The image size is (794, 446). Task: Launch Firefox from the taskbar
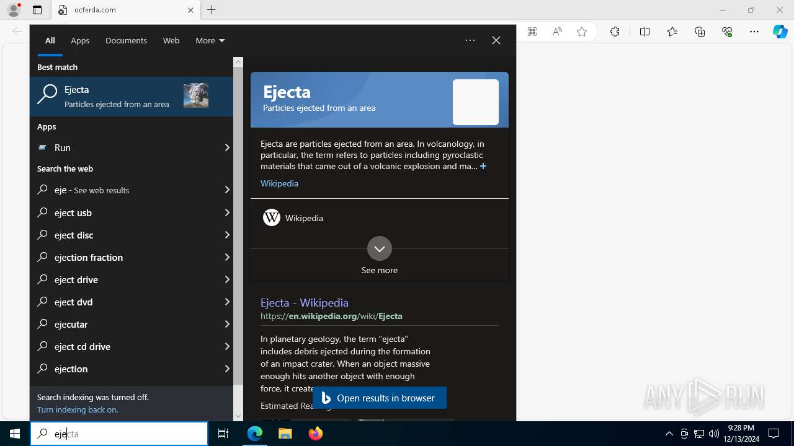pyautogui.click(x=315, y=434)
